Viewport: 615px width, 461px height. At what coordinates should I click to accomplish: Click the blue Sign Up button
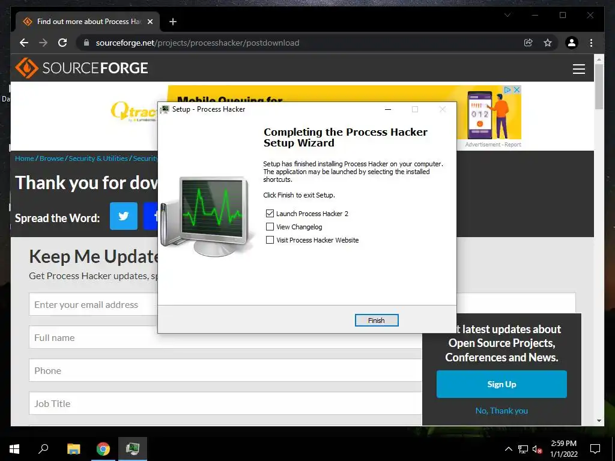pos(501,384)
